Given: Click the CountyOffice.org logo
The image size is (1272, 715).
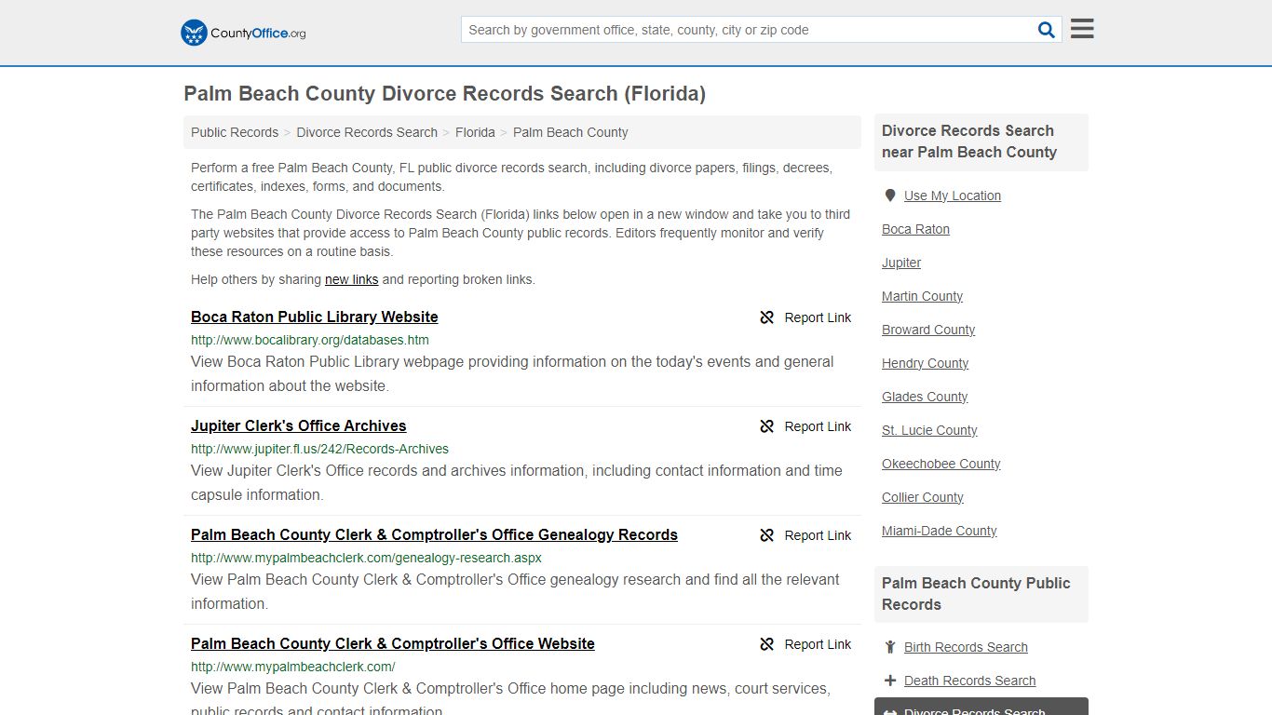Looking at the screenshot, I should (x=243, y=33).
